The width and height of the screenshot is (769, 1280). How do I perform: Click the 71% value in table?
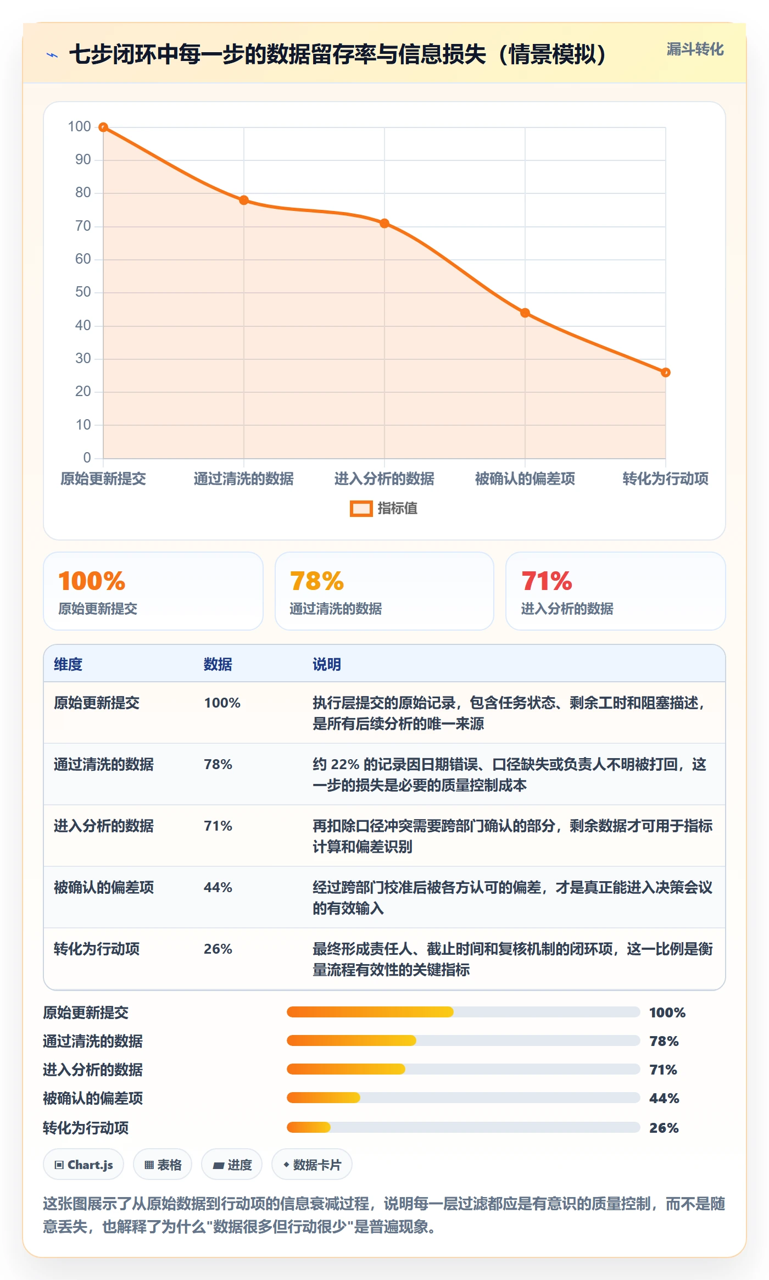tap(218, 826)
